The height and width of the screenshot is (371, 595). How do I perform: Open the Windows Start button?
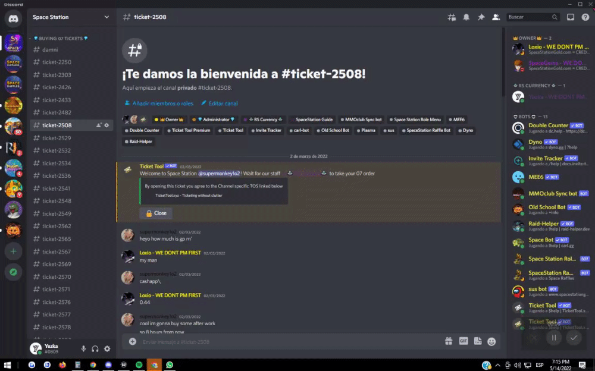(x=7, y=365)
